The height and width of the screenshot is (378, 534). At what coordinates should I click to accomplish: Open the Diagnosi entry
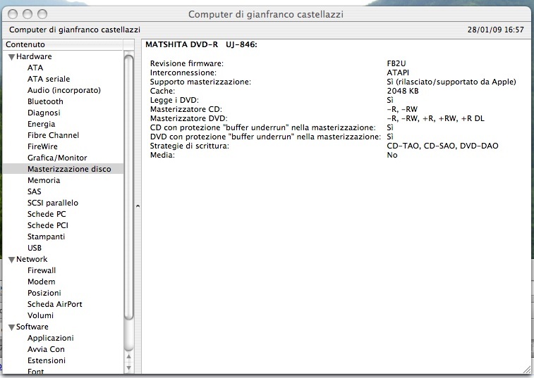click(x=44, y=113)
